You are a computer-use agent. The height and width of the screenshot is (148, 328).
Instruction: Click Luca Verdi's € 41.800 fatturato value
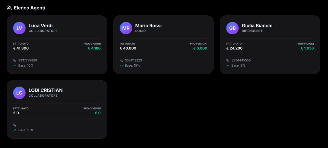tap(21, 48)
